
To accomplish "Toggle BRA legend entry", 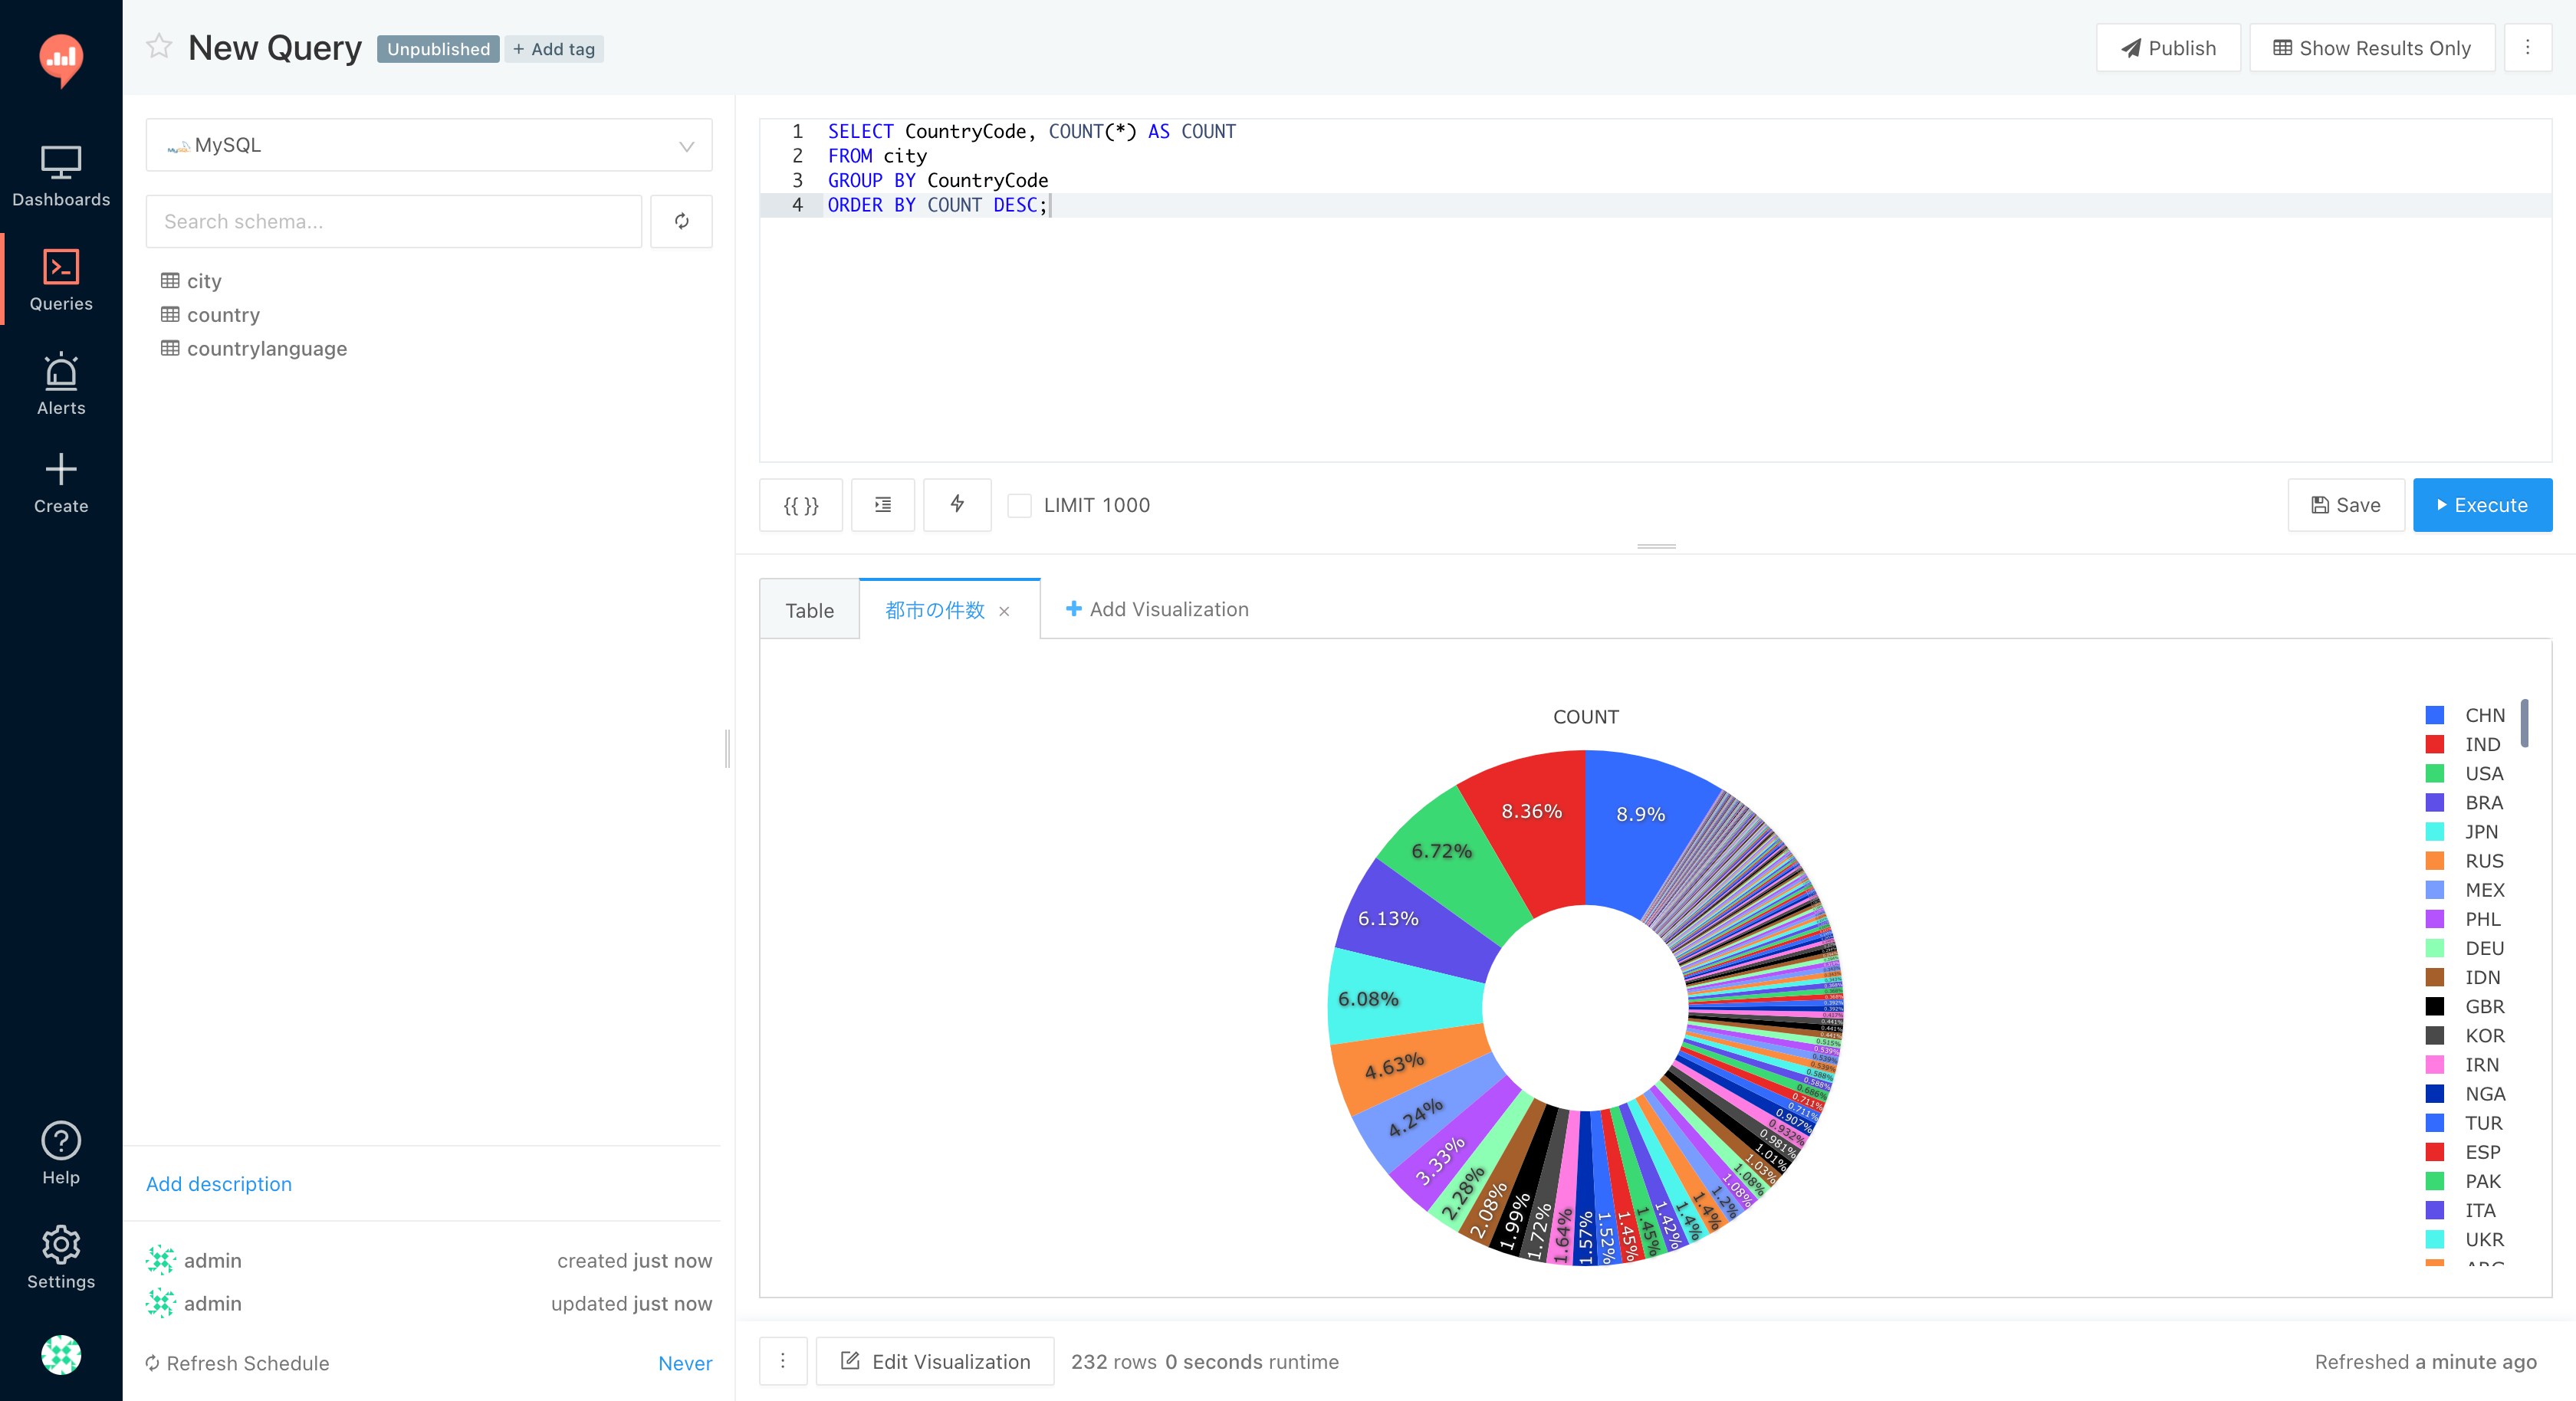I will [x=2466, y=802].
